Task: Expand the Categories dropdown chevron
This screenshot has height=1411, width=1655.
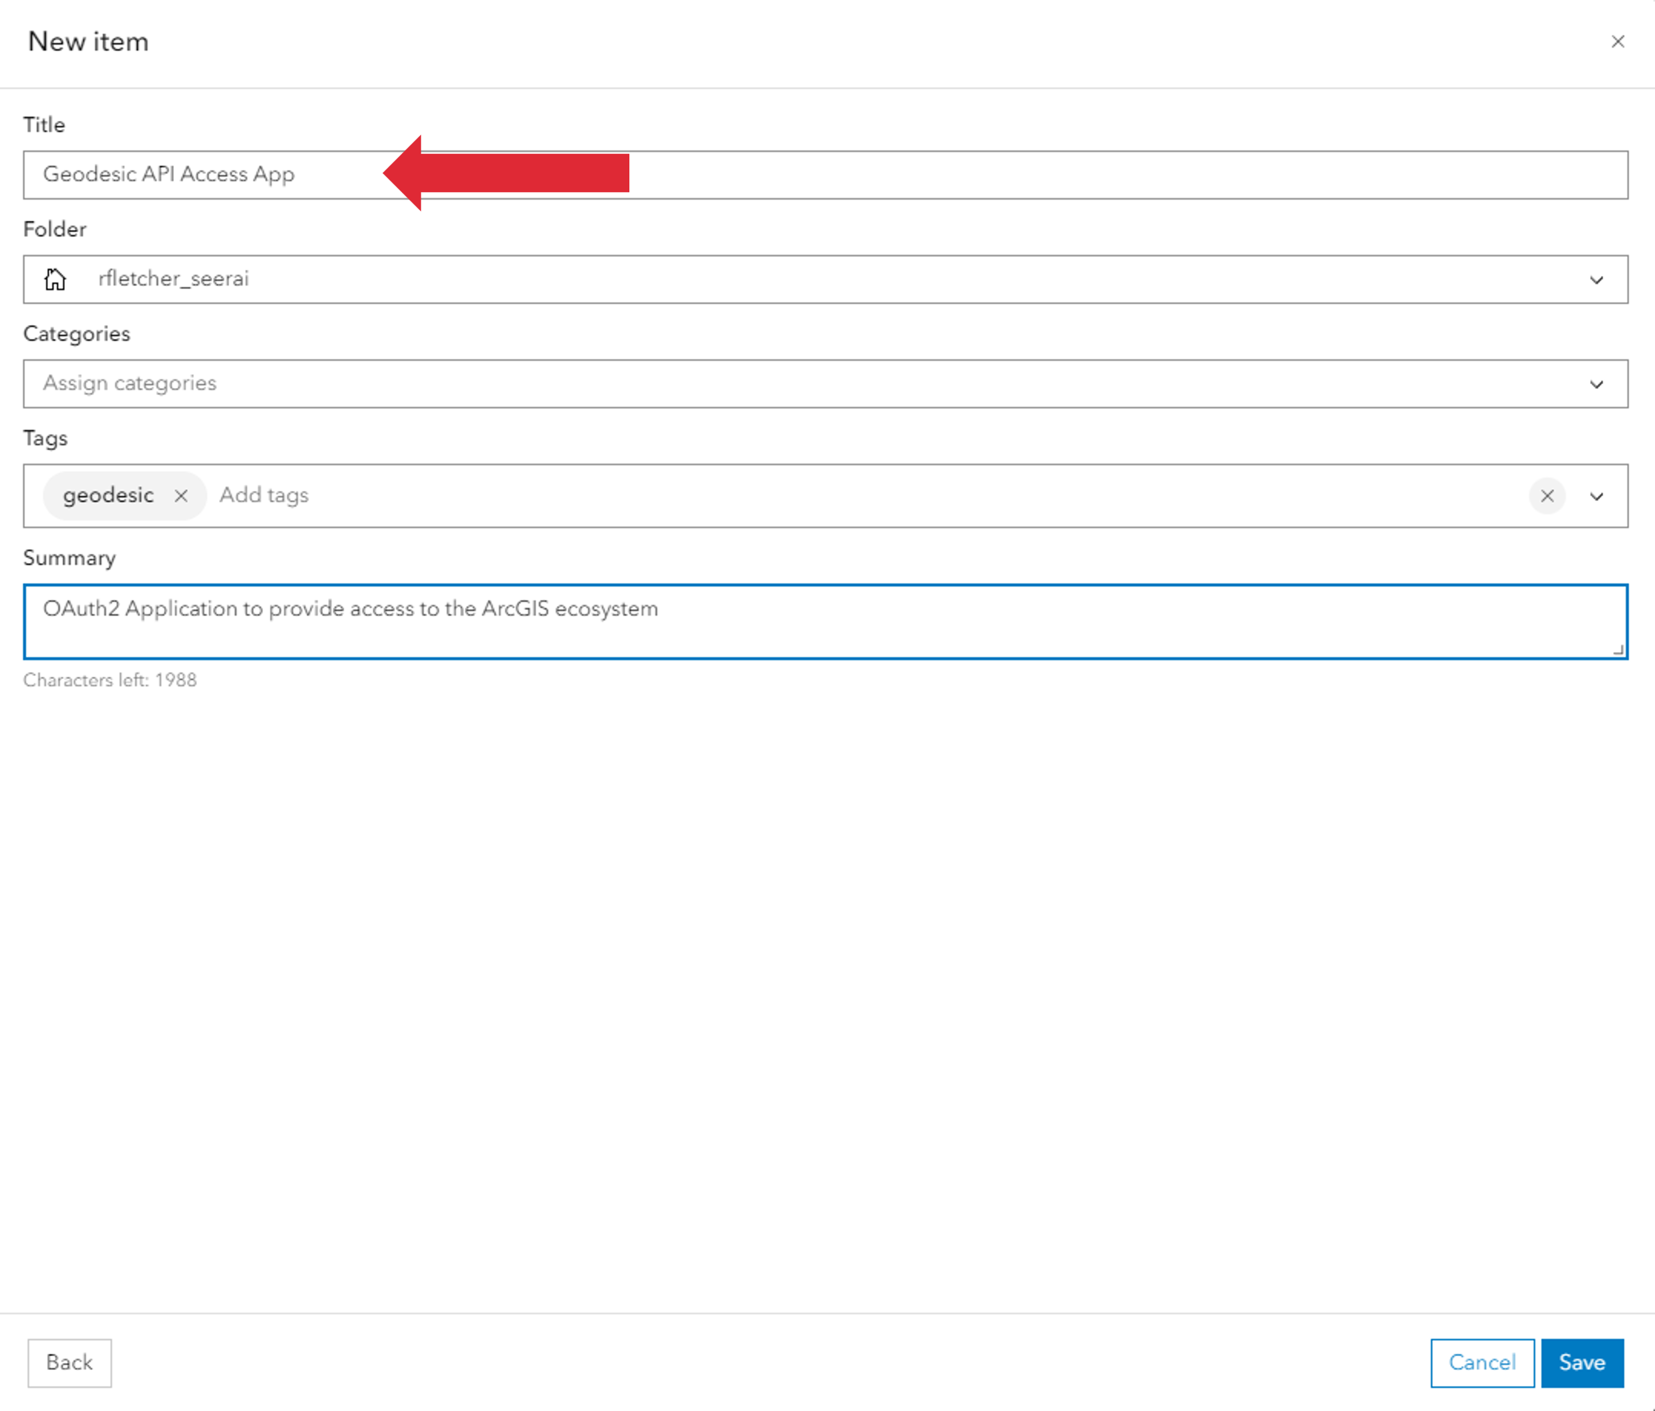Action: (1596, 385)
